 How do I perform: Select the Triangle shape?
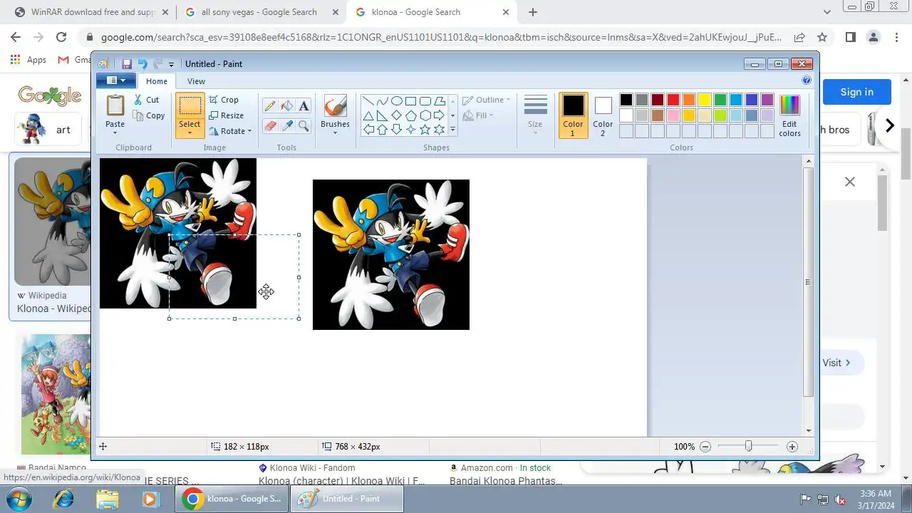coord(368,115)
